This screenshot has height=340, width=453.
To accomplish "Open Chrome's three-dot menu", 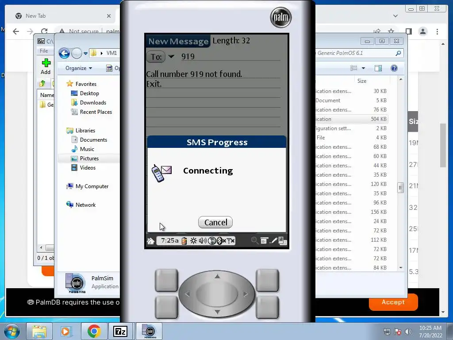I will pyautogui.click(x=437, y=31).
